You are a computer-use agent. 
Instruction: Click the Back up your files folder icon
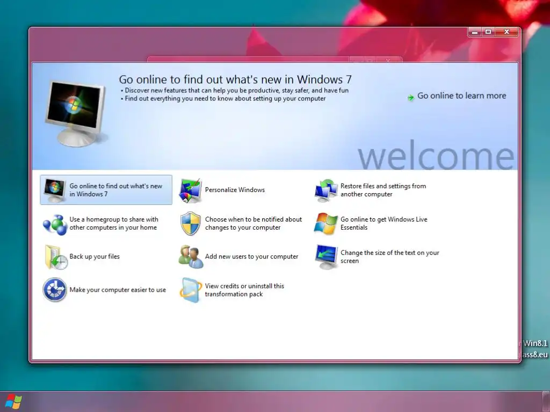55,257
